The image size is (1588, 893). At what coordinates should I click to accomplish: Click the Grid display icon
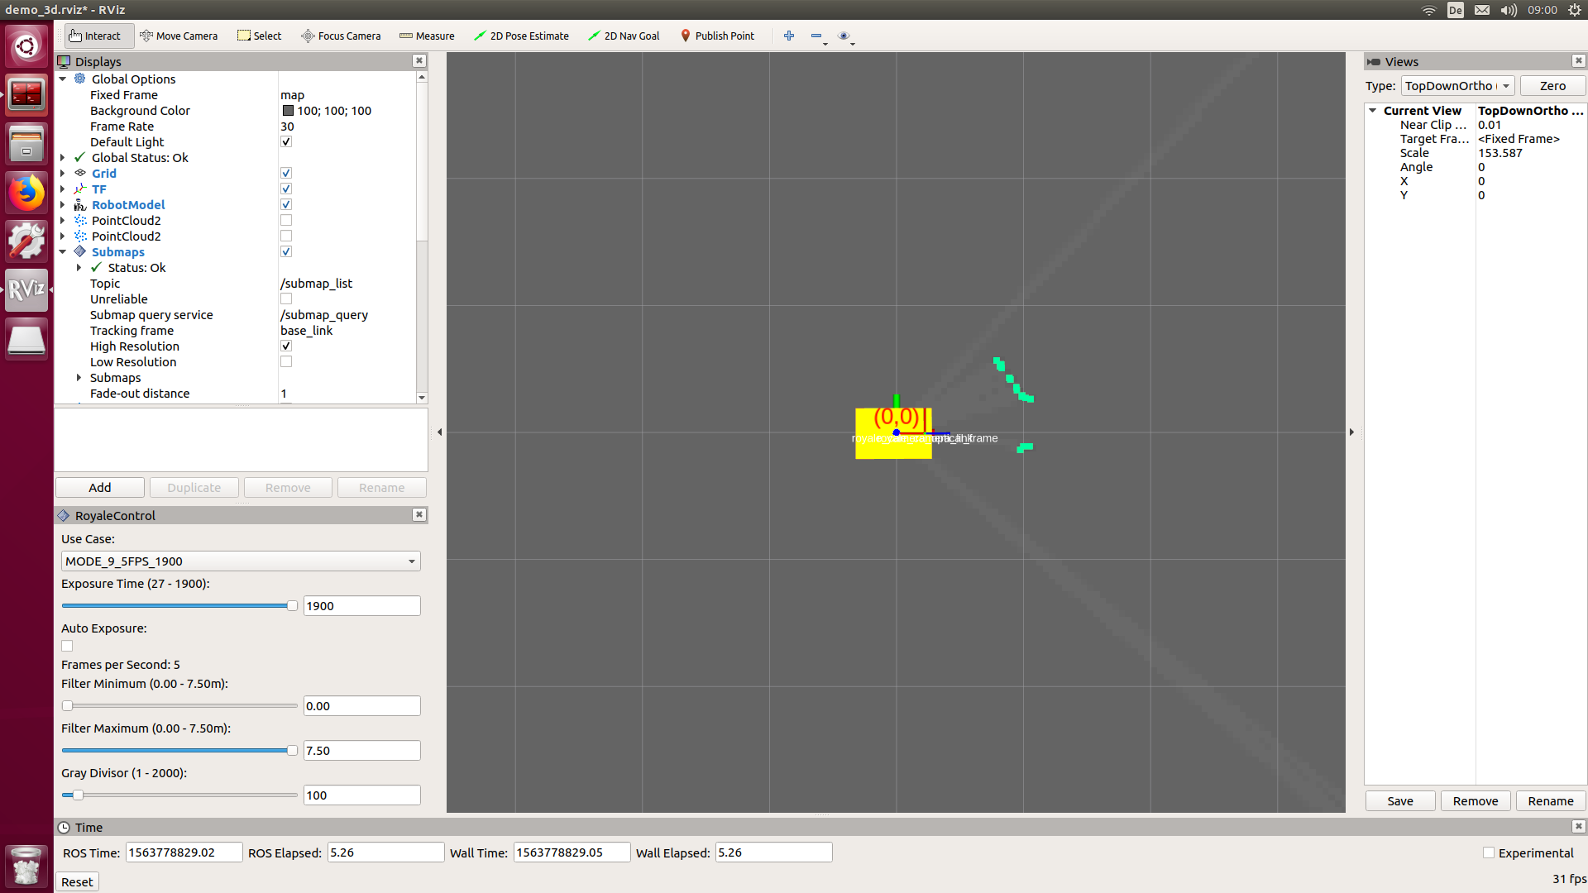(80, 173)
